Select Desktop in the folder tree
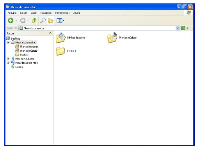Viewport: 215px width, 146px height. tap(16, 38)
